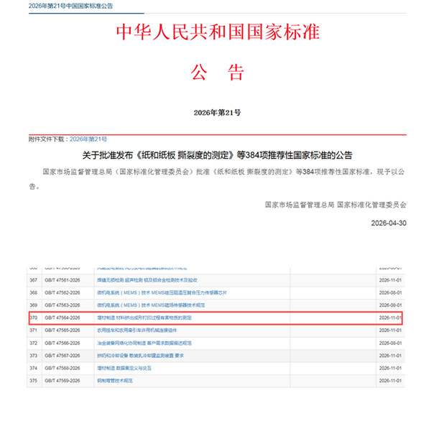Click the code cell GB/T 47564-2026
The image size is (431, 421).
62,318
